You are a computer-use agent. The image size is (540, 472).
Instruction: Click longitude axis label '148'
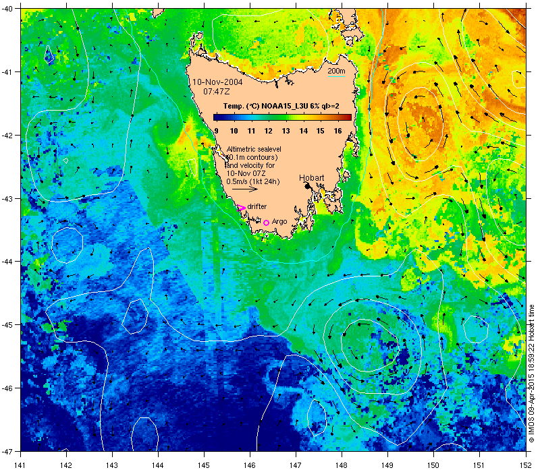tap(342, 465)
